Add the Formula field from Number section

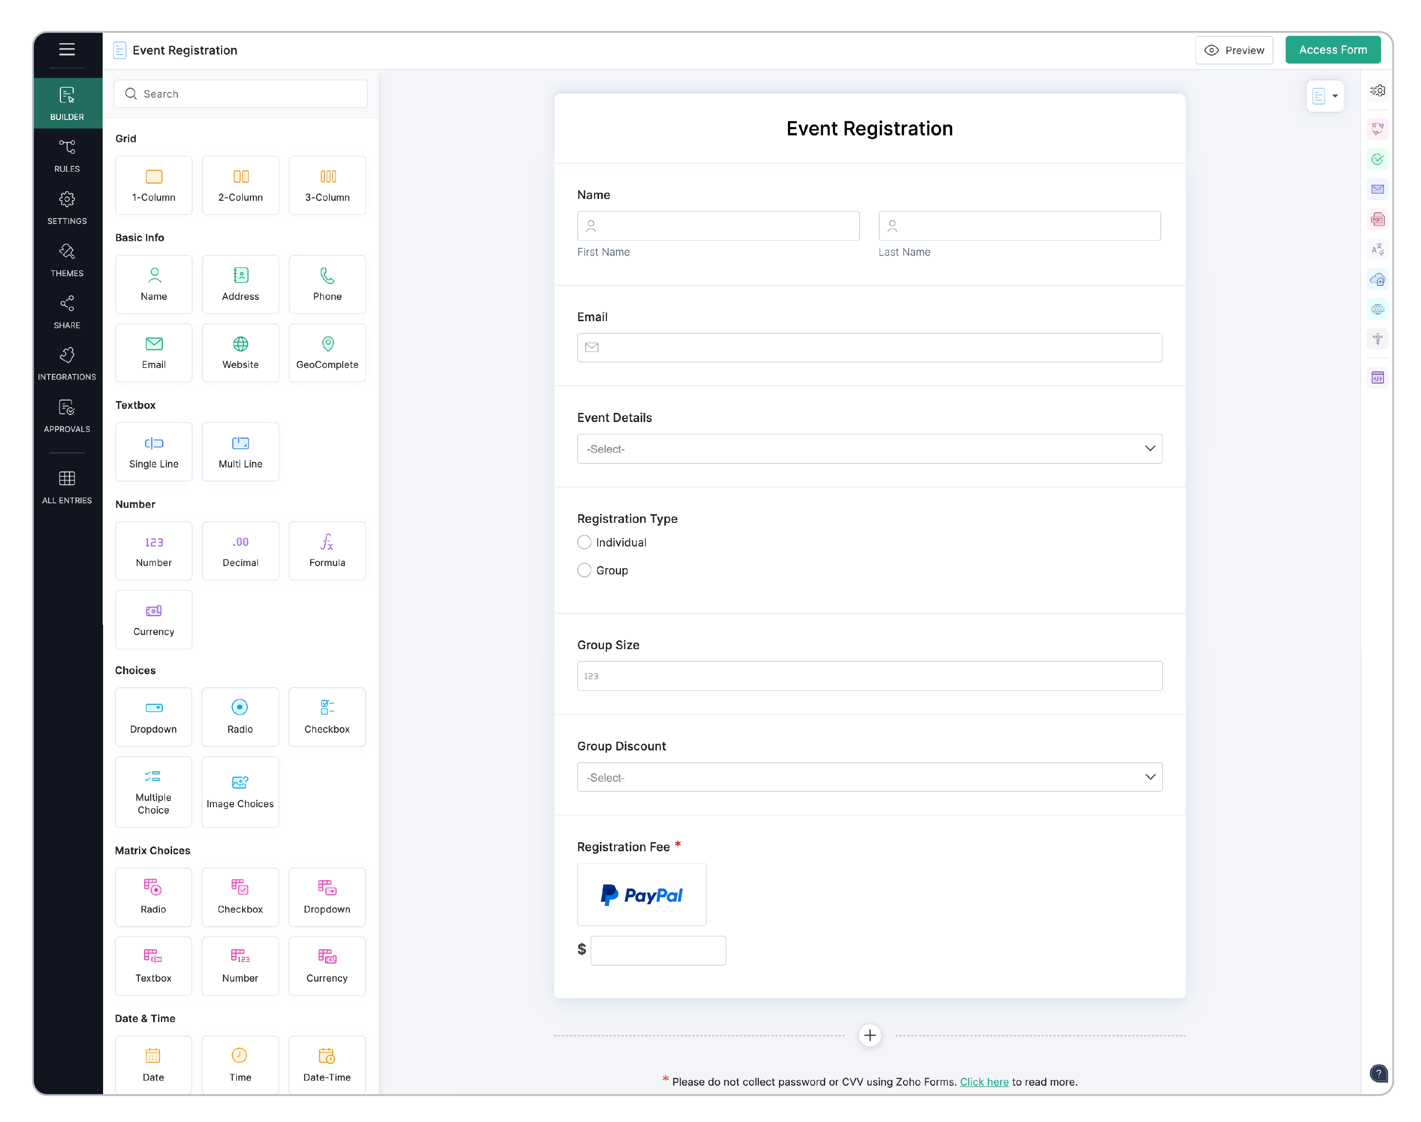(327, 551)
